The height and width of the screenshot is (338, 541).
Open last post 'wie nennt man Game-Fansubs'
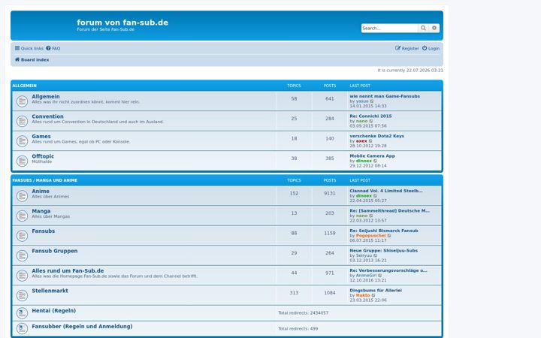tap(385, 96)
